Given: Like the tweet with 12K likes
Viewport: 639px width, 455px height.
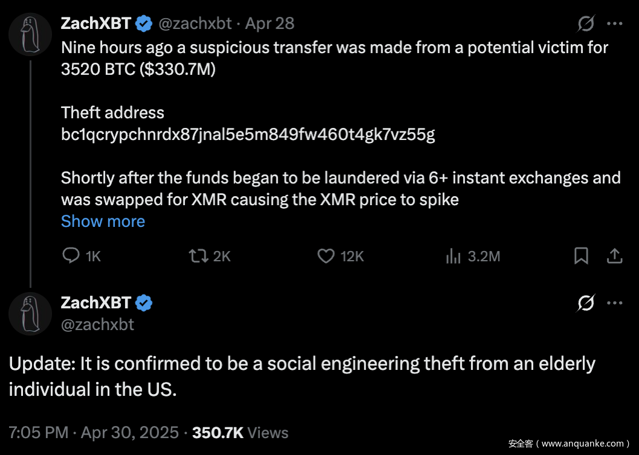Looking at the screenshot, I should tap(326, 256).
